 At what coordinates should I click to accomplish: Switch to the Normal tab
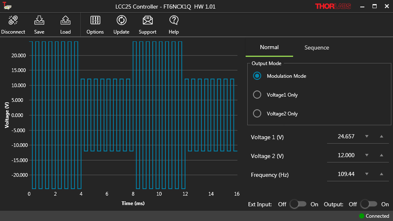(x=269, y=47)
